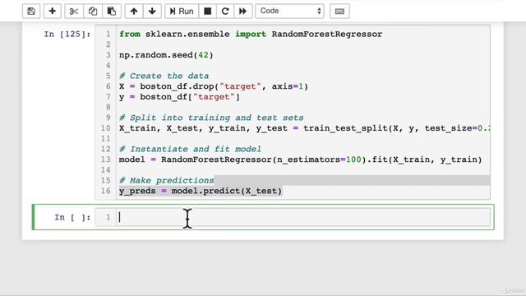Click the y_preds = model.predict(X_test) line
The height and width of the screenshot is (296, 526).
coord(201,191)
